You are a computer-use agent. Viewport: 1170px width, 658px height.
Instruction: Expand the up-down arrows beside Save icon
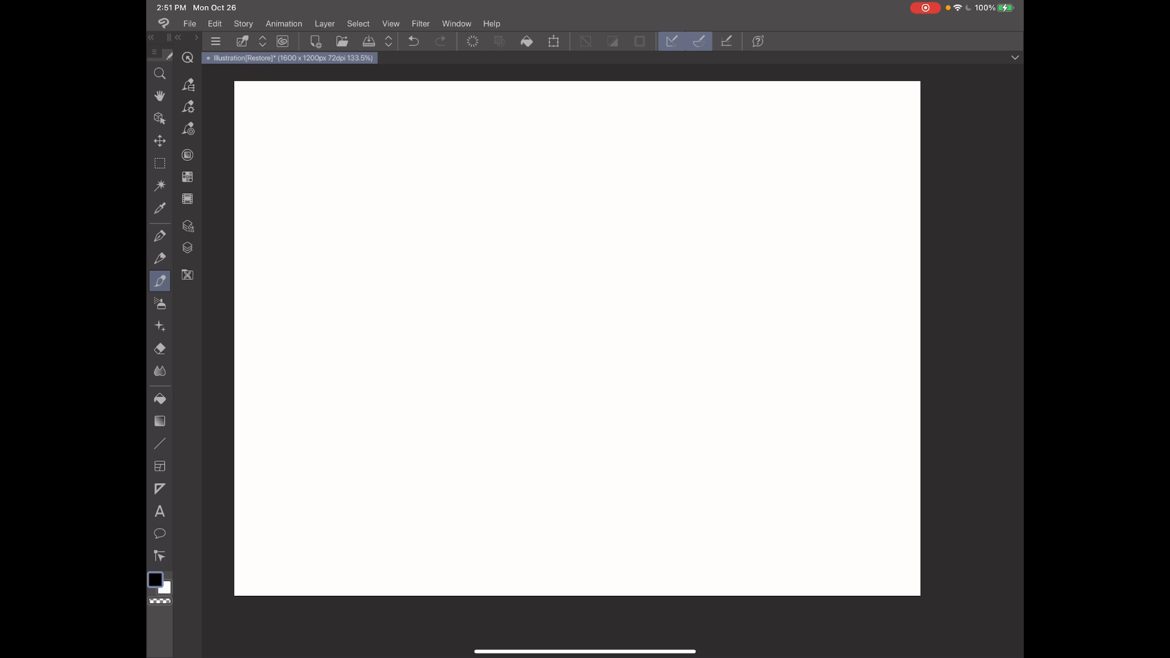[x=389, y=41]
